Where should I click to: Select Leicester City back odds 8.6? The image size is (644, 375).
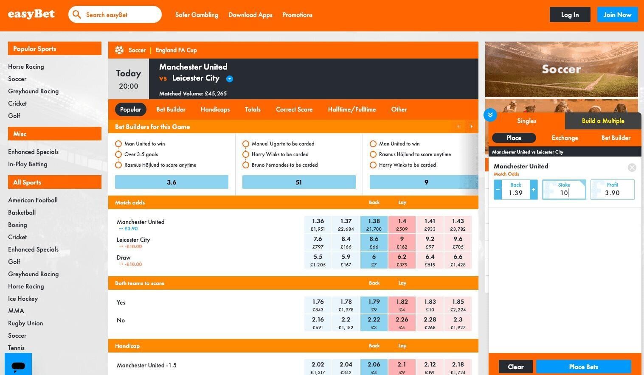(374, 242)
